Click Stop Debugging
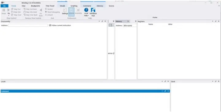This screenshot has width=221, height=112. 52,12
